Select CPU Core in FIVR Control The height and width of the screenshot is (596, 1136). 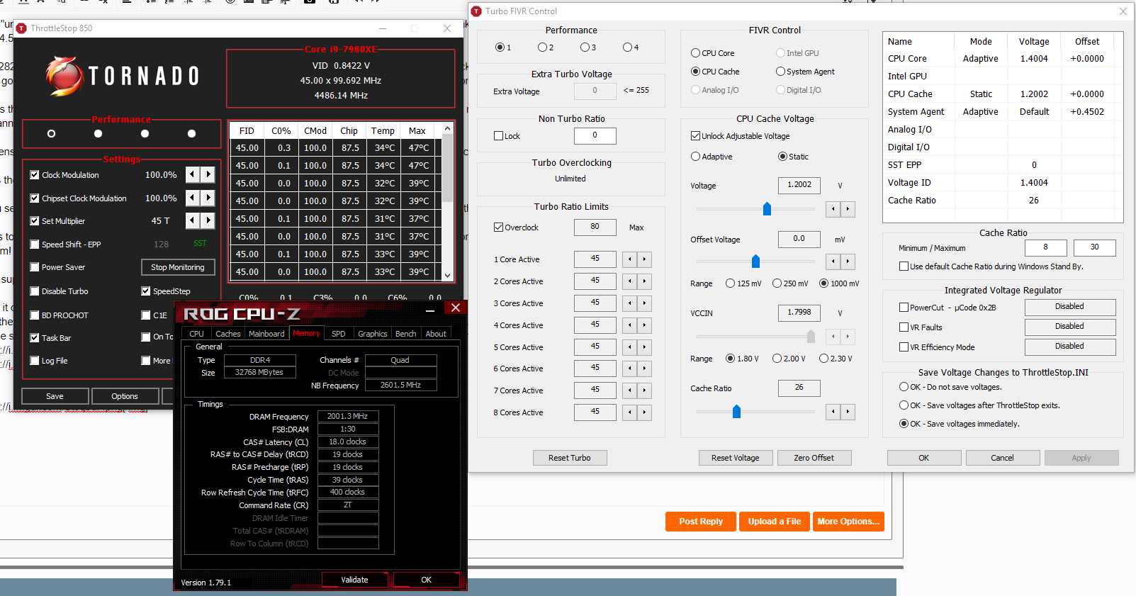click(x=695, y=53)
